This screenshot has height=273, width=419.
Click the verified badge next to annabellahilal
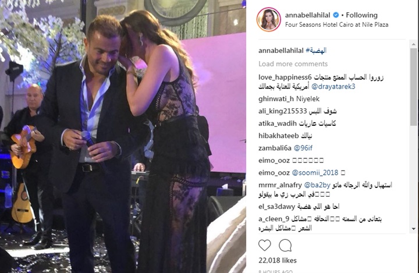click(336, 15)
